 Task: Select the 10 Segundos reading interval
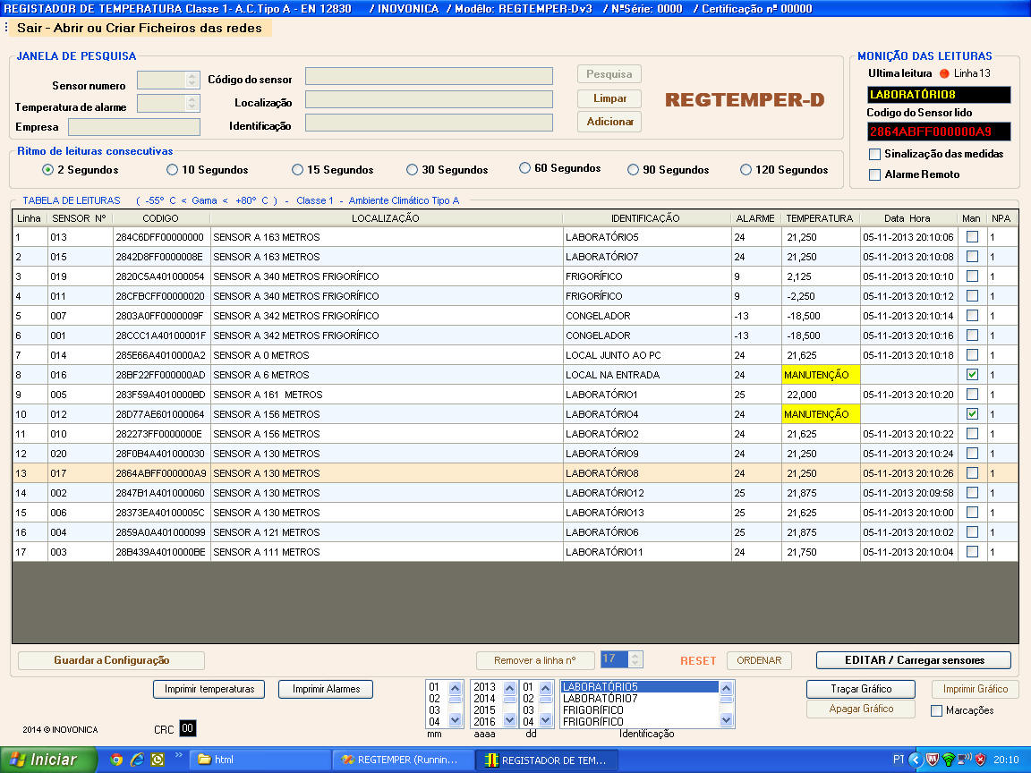pos(173,169)
